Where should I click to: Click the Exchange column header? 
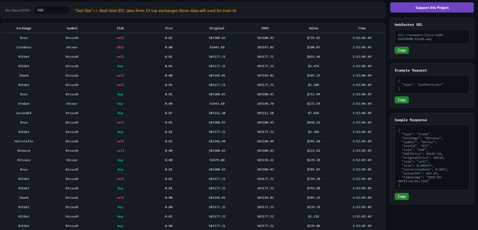[24, 28]
